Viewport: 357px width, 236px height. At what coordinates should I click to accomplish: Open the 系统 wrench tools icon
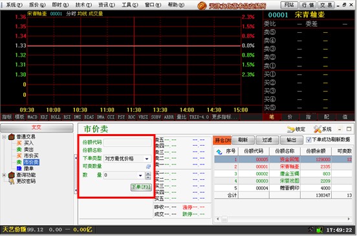[x=317, y=130]
